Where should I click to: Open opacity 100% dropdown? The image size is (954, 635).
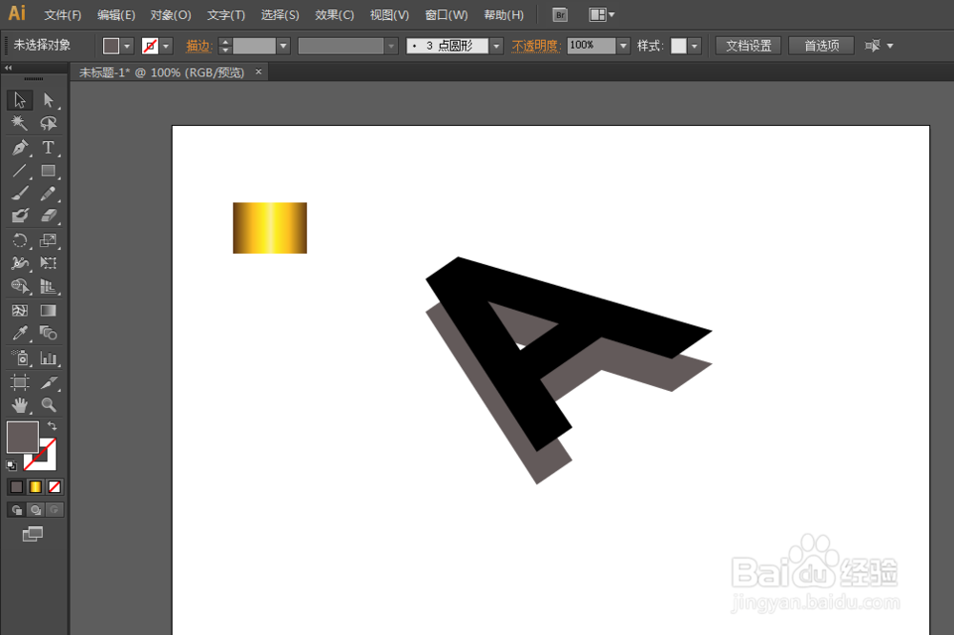point(623,46)
